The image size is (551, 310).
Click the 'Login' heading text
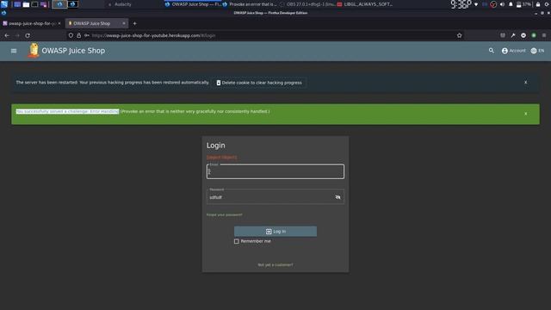216,146
